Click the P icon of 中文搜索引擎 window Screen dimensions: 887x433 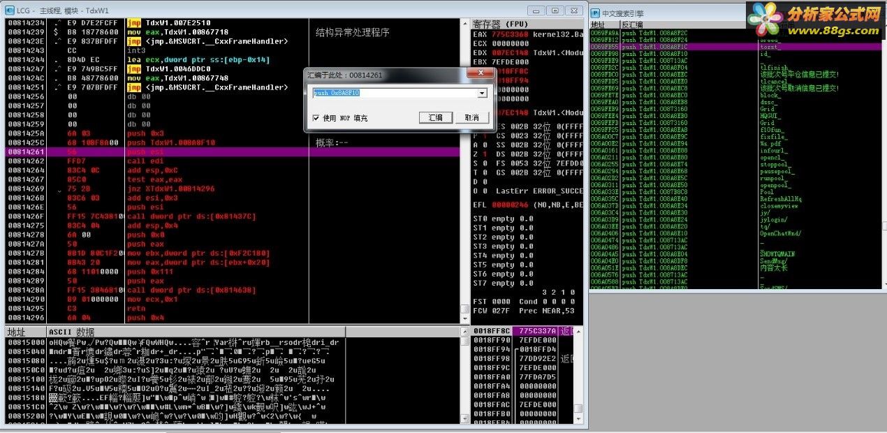[x=595, y=13]
